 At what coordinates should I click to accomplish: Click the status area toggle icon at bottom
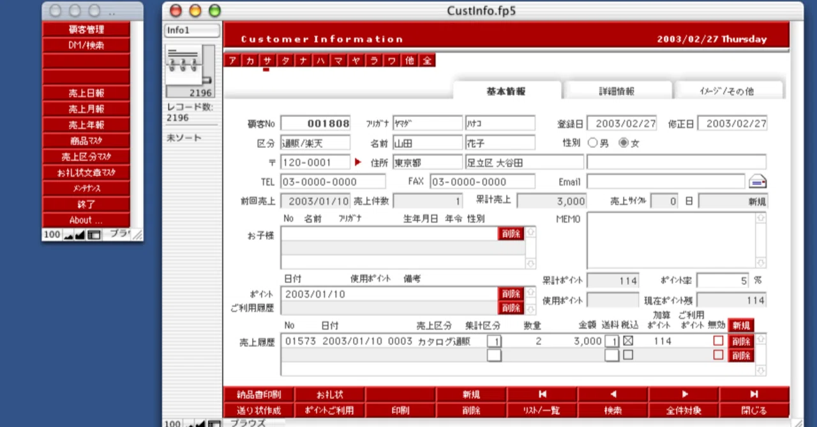[214, 423]
